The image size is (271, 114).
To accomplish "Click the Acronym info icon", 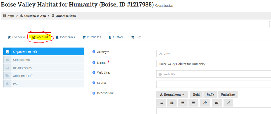I will pyautogui.click(x=94, y=52).
